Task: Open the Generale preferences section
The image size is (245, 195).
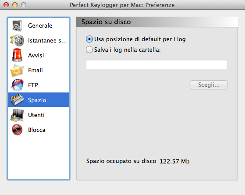Action: point(39,25)
